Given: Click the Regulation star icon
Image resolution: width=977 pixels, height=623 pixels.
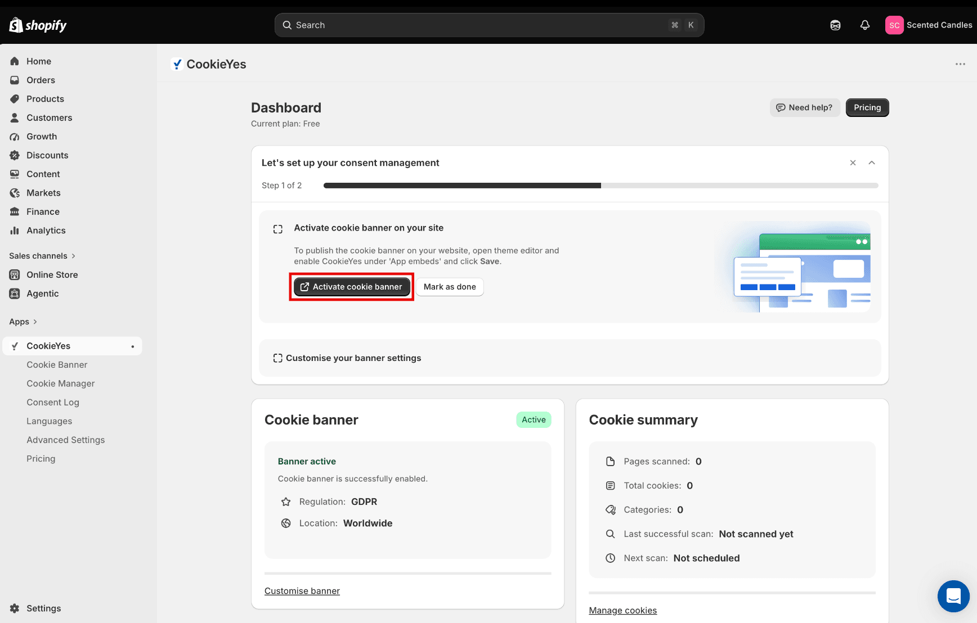Looking at the screenshot, I should pyautogui.click(x=286, y=502).
